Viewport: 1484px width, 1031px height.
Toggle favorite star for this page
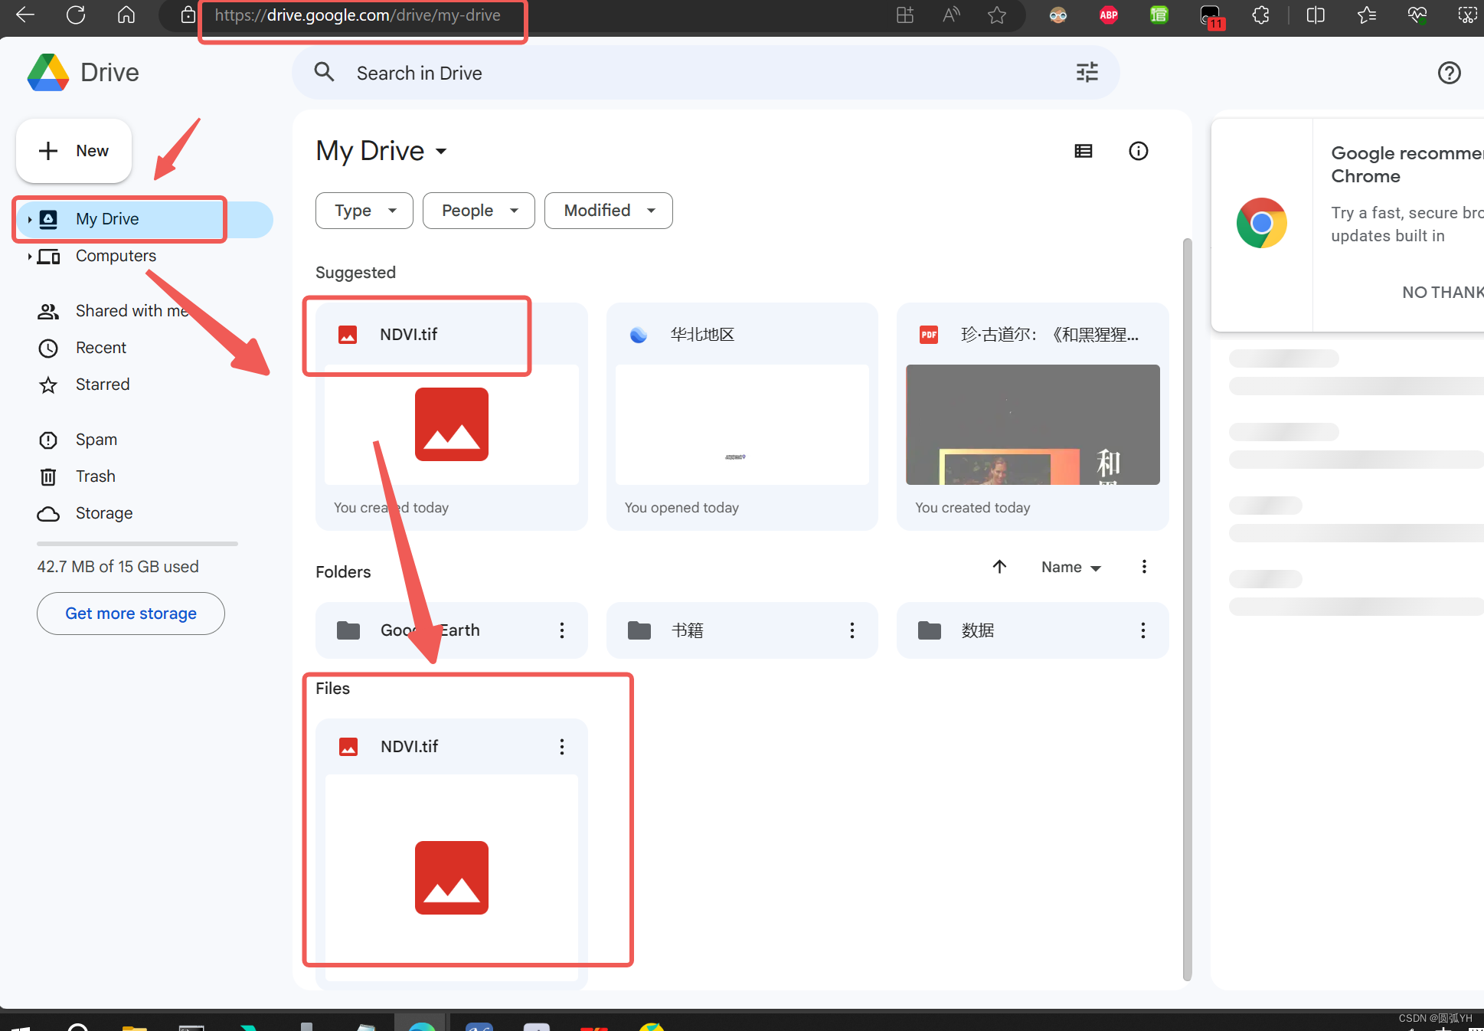coord(996,15)
